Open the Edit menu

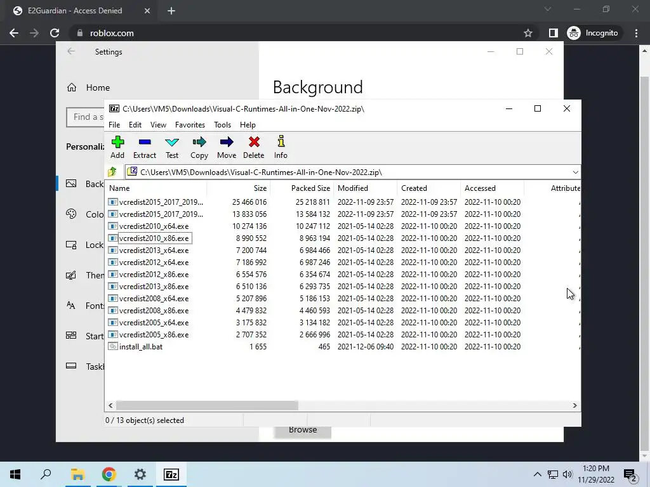(135, 125)
